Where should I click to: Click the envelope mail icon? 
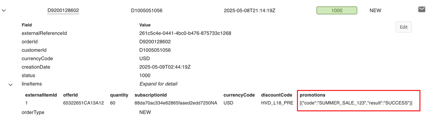(421, 9)
